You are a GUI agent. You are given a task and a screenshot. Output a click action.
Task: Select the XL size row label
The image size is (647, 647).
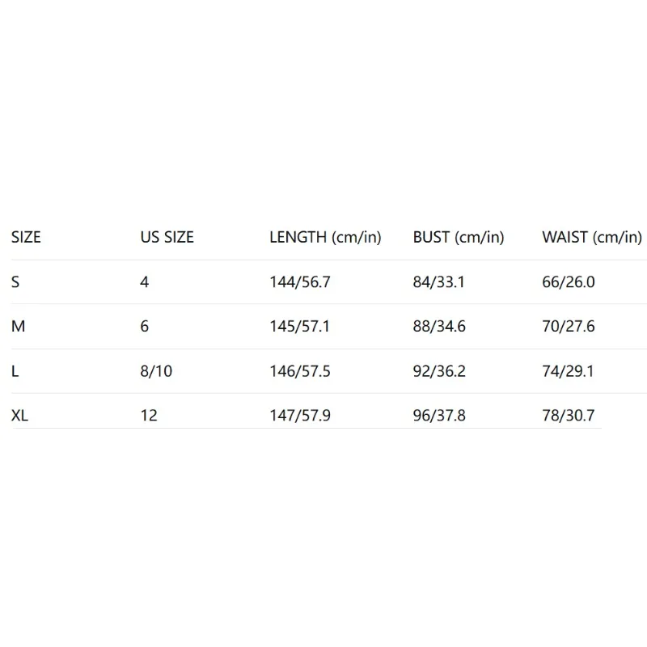tap(20, 416)
